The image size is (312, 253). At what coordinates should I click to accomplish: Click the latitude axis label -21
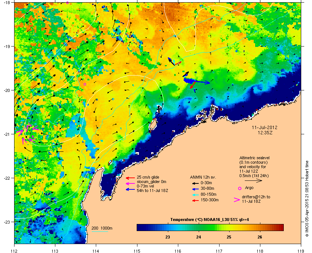point(7,134)
